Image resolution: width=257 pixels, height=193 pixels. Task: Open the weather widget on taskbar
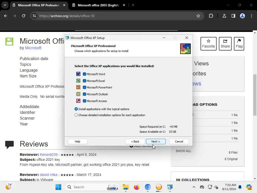click(x=9, y=187)
